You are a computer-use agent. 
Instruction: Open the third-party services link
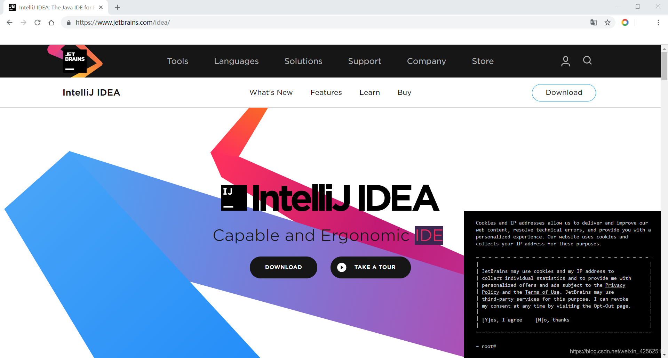coord(510,299)
